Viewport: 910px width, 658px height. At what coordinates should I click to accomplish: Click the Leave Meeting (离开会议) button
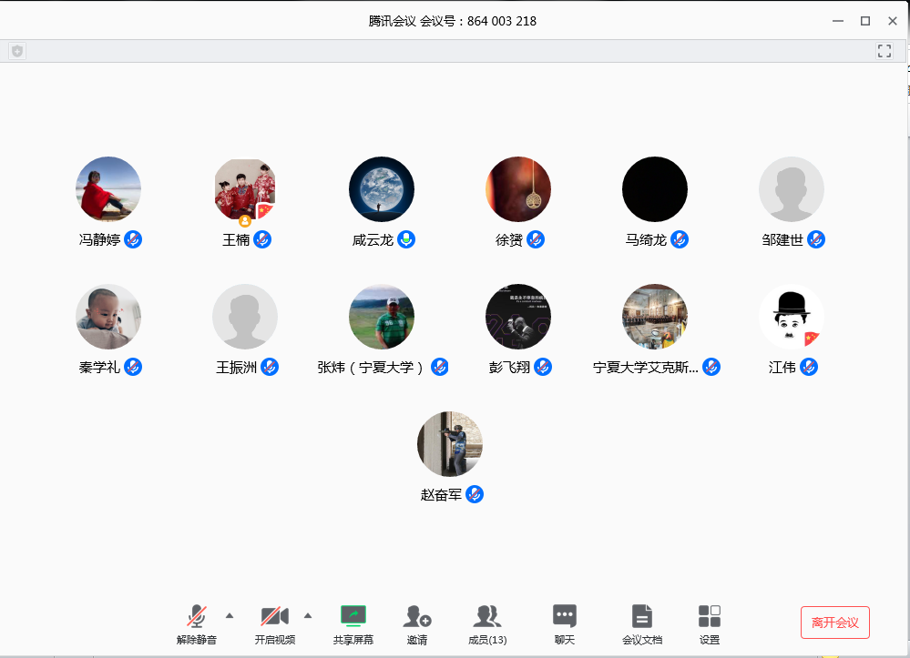click(834, 623)
